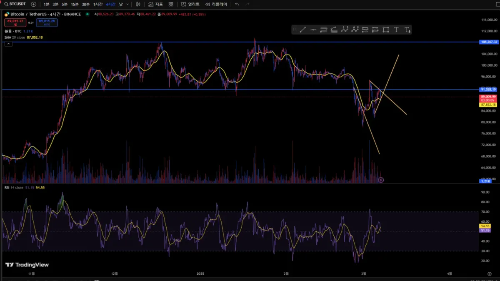Pick the horizontal line tool in favorites
The height and width of the screenshot is (281, 500).
[x=313, y=30]
